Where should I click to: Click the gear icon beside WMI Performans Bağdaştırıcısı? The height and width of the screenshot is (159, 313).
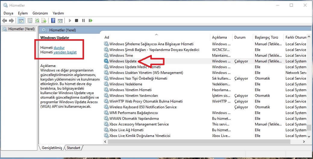pyautogui.click(x=106, y=113)
